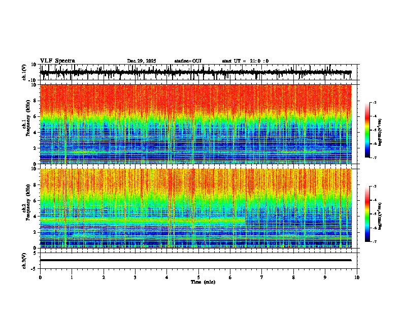402x311 pixels.
Task: Click the "station=OUI" header label
Action: pyautogui.click(x=188, y=61)
